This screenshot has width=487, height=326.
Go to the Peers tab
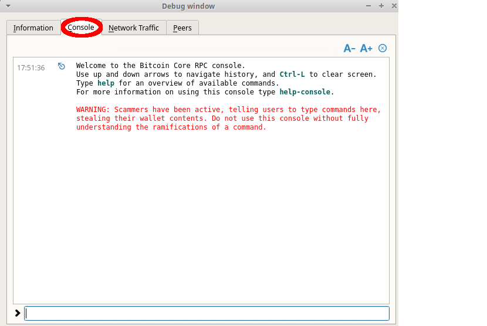pos(182,28)
